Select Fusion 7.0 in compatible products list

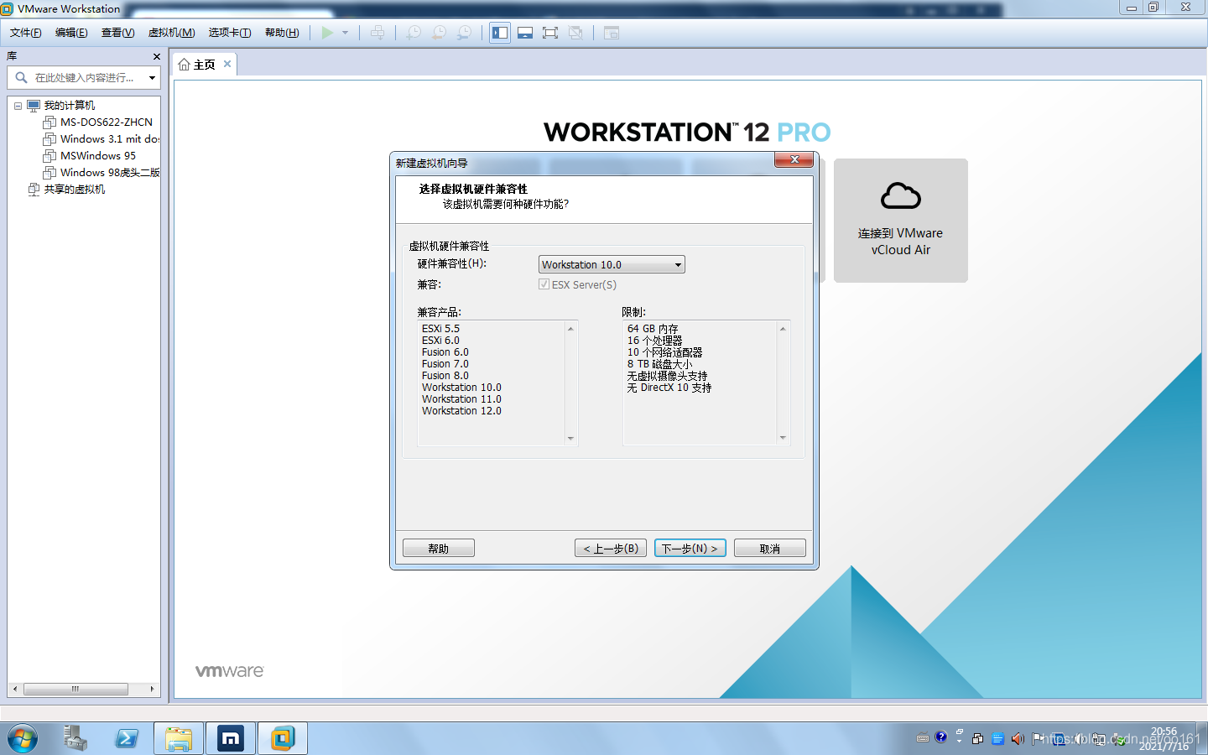445,364
